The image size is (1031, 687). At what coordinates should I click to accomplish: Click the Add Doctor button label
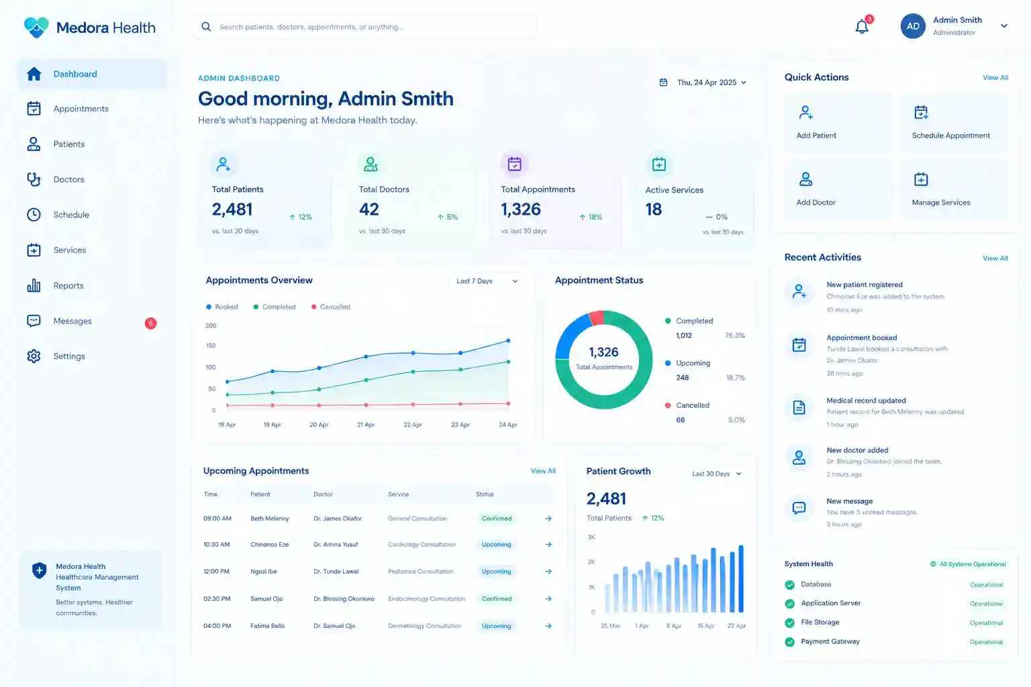(816, 203)
